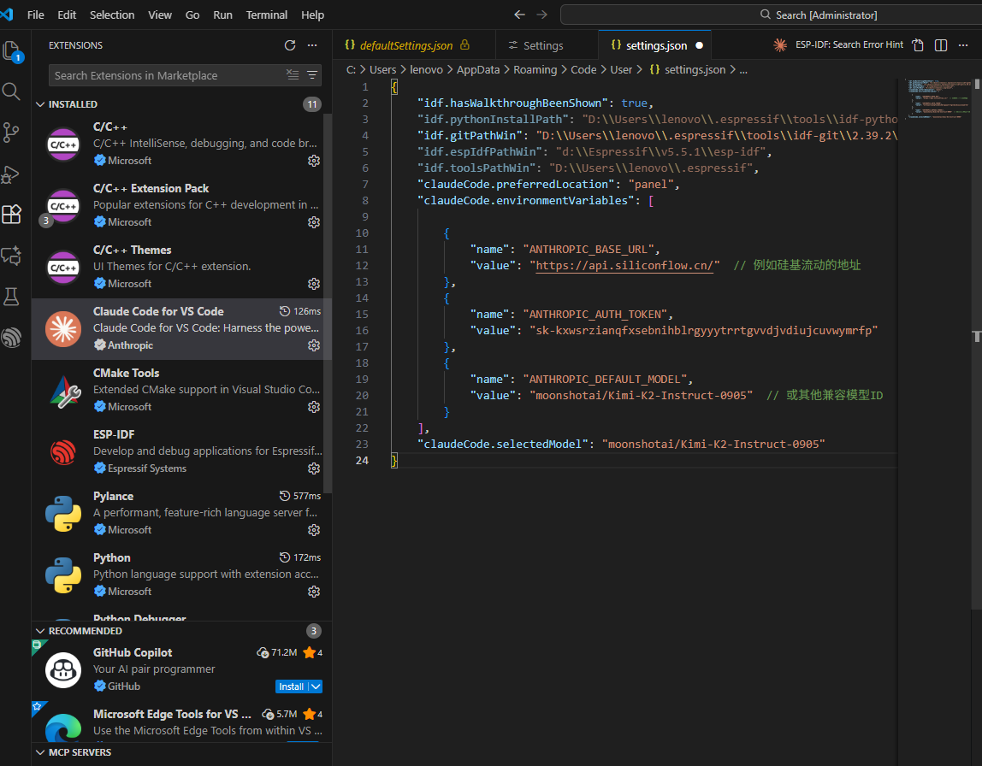982x766 pixels.
Task: Install GitHub Copilot extension
Action: 291,686
